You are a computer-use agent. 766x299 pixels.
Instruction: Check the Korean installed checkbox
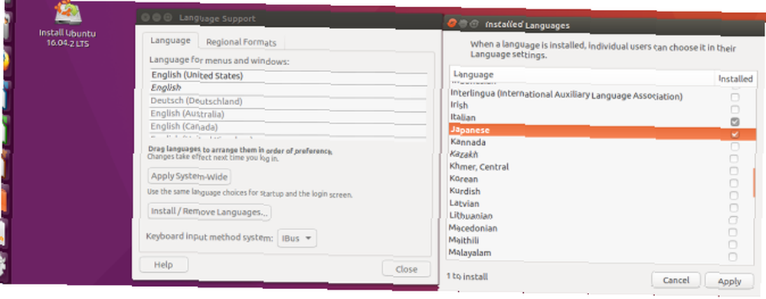[734, 182]
